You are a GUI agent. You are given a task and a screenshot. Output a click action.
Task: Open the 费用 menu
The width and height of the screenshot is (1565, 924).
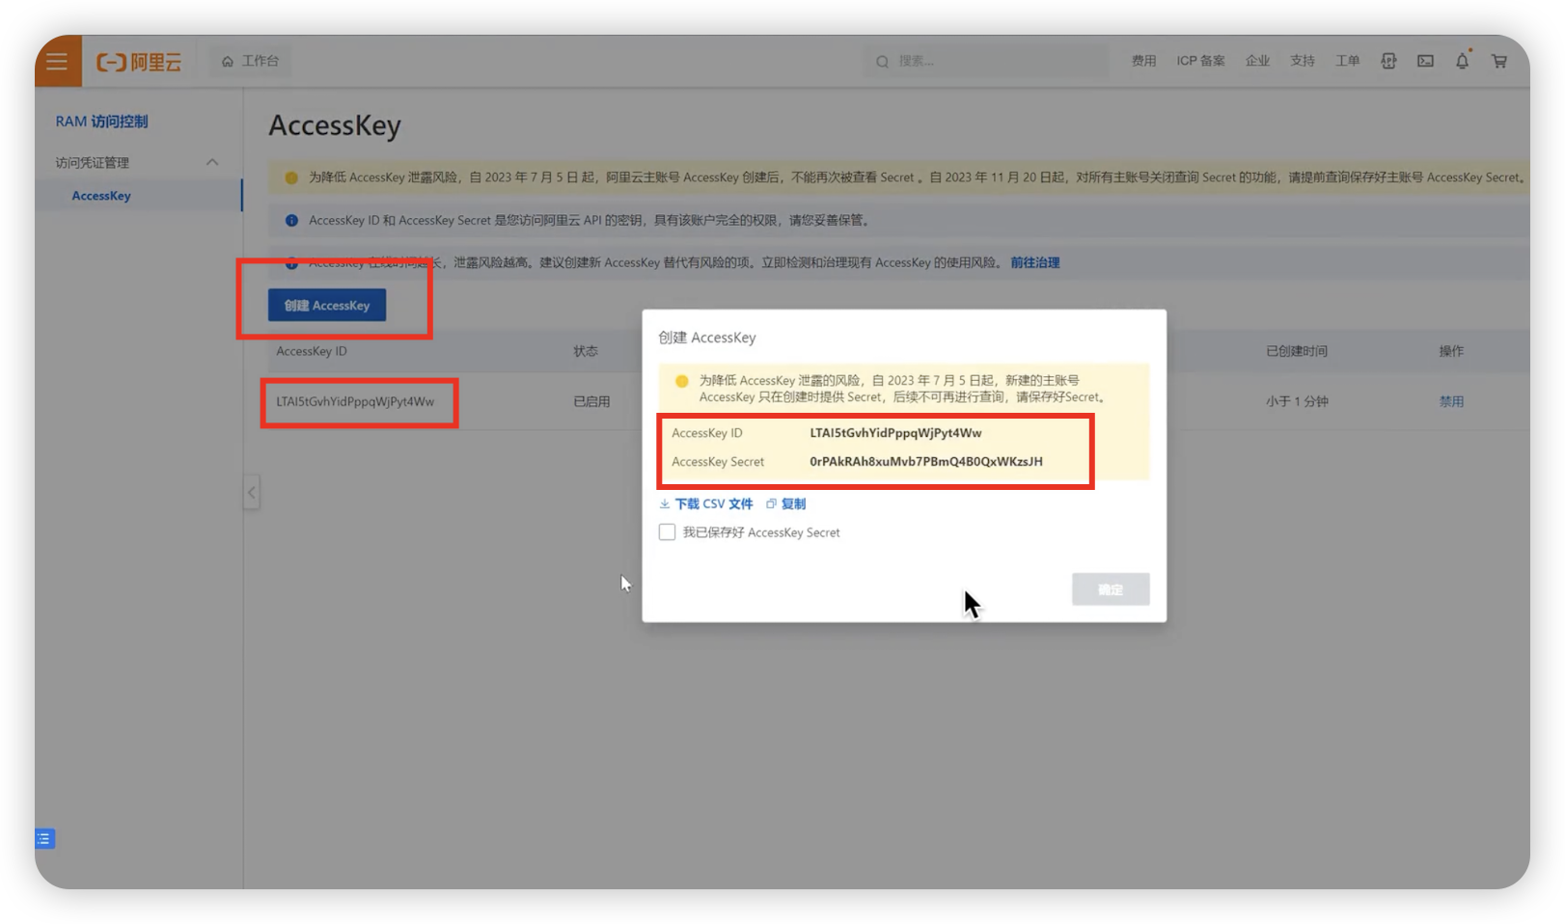1143,61
